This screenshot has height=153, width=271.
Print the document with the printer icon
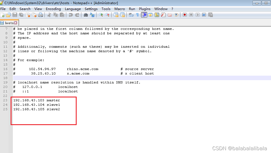click(41, 15)
